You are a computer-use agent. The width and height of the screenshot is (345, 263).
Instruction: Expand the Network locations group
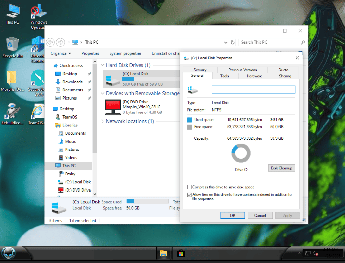(x=102, y=121)
